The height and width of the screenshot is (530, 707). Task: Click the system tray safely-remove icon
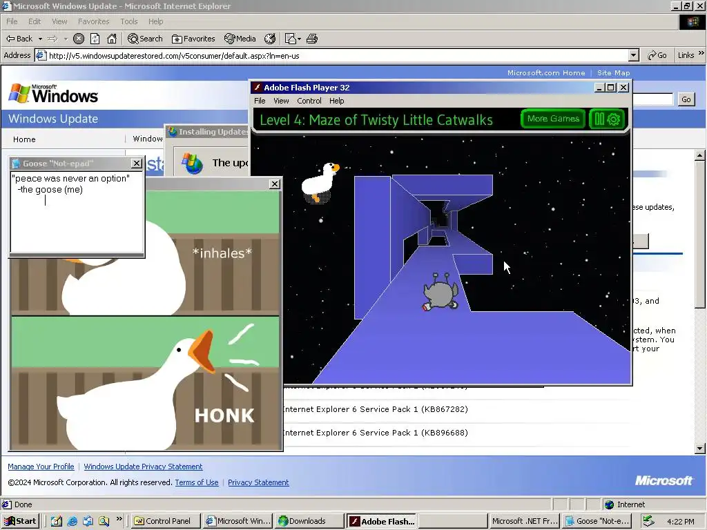(x=648, y=521)
